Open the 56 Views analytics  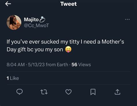coord(81,65)
